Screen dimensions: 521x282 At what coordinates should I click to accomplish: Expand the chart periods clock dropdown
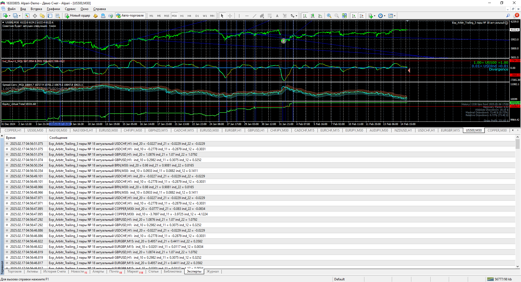385,16
